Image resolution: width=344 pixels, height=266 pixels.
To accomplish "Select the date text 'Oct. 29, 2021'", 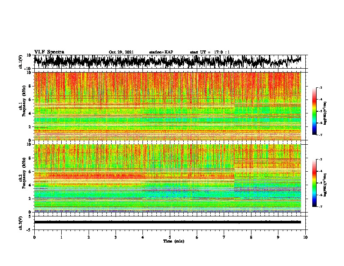I will coord(121,52).
